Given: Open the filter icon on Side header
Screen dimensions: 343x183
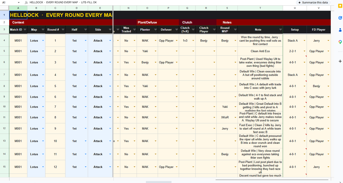Looking at the screenshot, I should (x=110, y=29).
